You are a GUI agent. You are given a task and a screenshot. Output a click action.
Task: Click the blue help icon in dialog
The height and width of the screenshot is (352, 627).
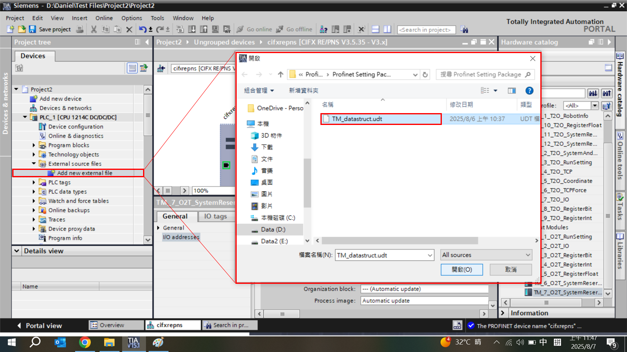click(x=529, y=91)
